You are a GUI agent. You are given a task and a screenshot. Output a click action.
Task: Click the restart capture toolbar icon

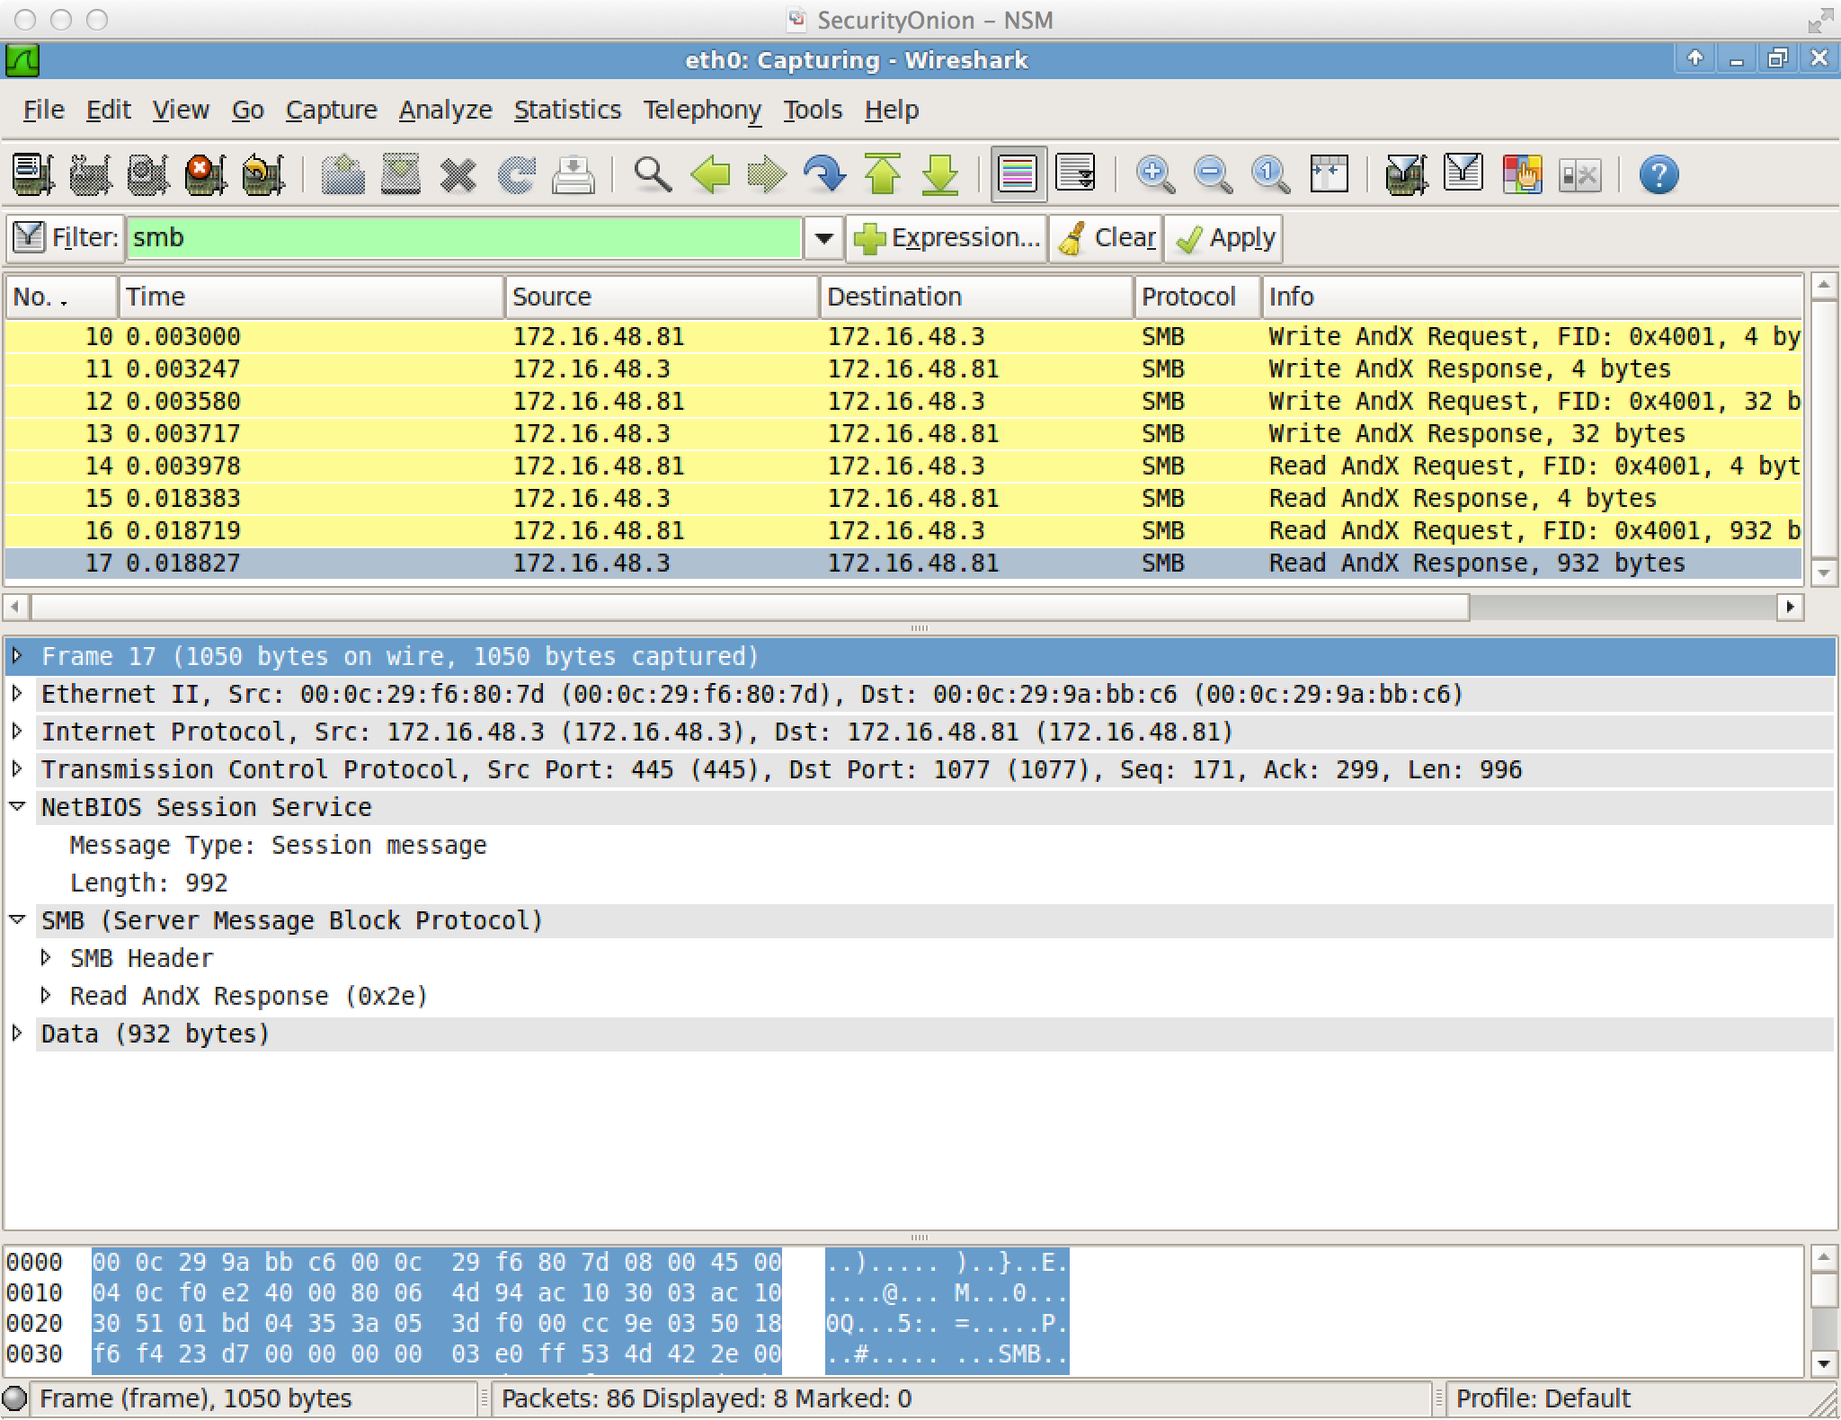click(x=262, y=174)
